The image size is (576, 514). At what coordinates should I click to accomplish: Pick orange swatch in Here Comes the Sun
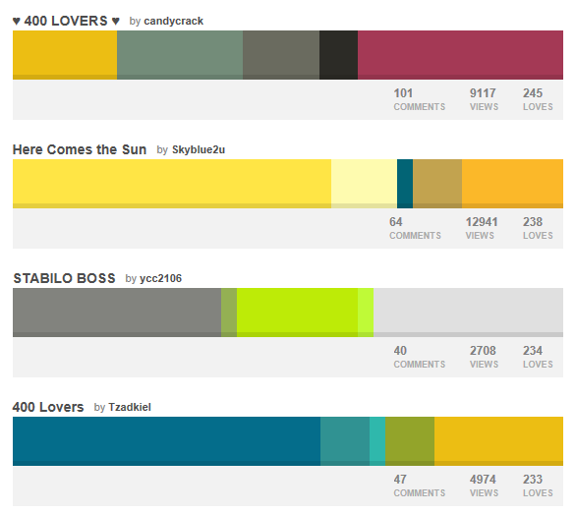[x=512, y=184]
